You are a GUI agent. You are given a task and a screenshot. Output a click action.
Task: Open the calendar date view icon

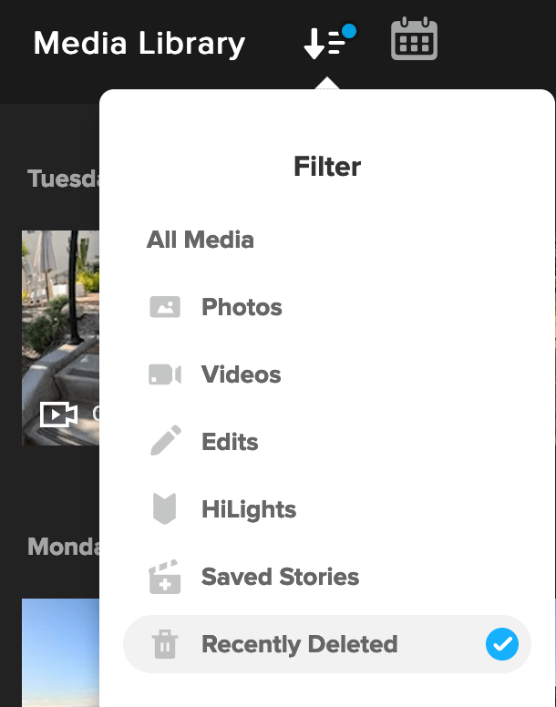tap(414, 39)
